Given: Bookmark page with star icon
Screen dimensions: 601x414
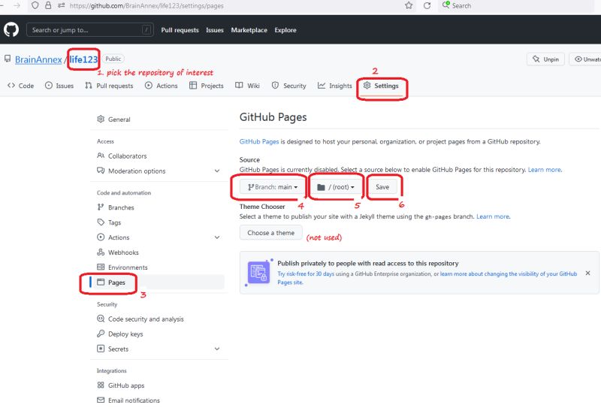Looking at the screenshot, I should tap(409, 6).
